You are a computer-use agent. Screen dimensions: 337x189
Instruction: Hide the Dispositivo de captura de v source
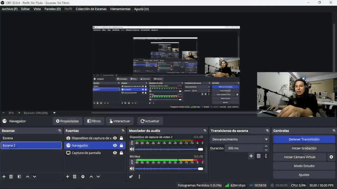point(115,138)
